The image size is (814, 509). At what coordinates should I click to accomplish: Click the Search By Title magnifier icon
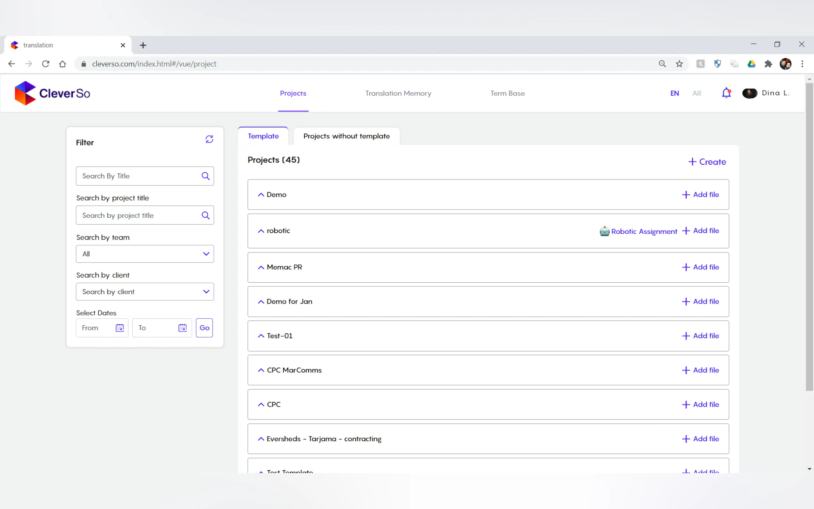[x=206, y=176]
